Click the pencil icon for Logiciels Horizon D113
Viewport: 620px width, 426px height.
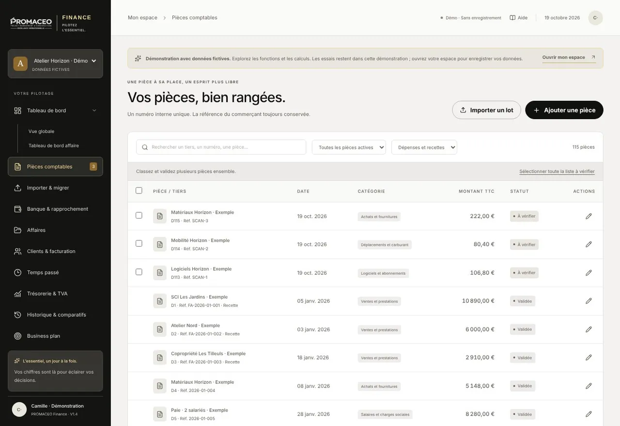(589, 273)
